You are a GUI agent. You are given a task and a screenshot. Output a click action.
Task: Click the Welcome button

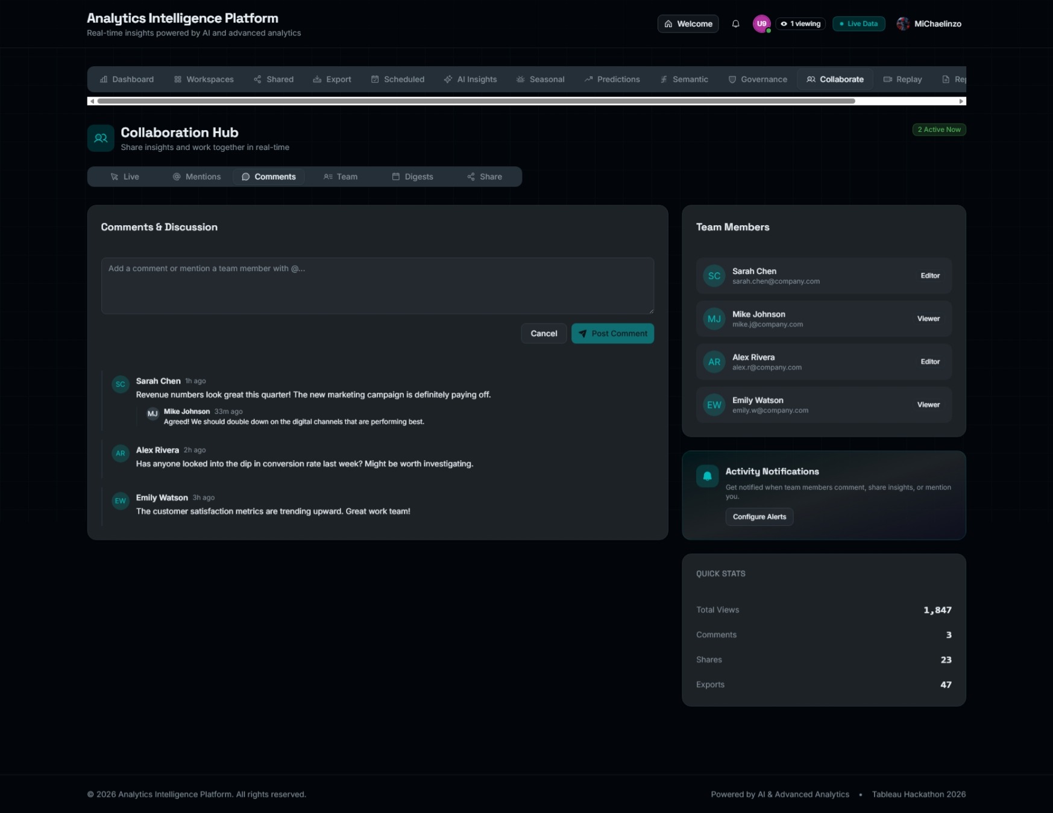click(688, 24)
